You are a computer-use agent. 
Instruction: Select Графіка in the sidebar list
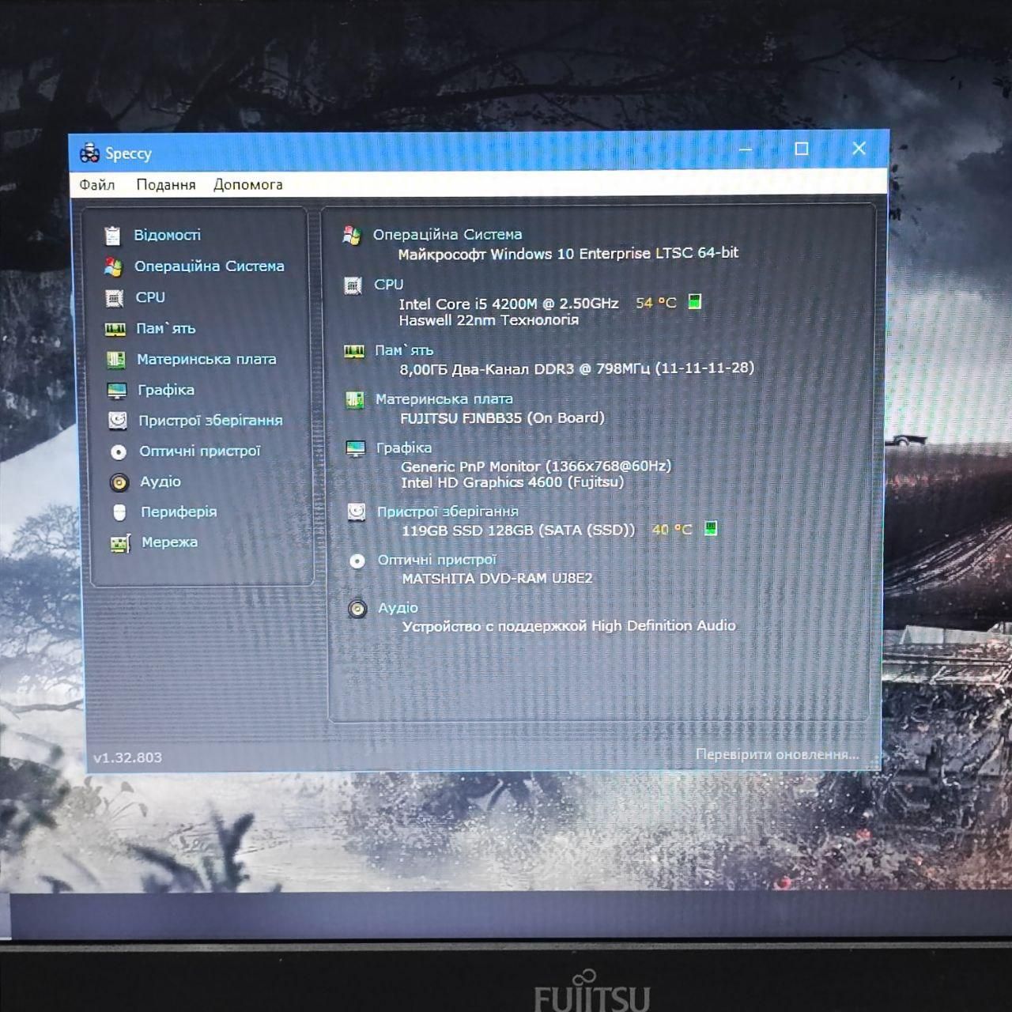click(166, 390)
